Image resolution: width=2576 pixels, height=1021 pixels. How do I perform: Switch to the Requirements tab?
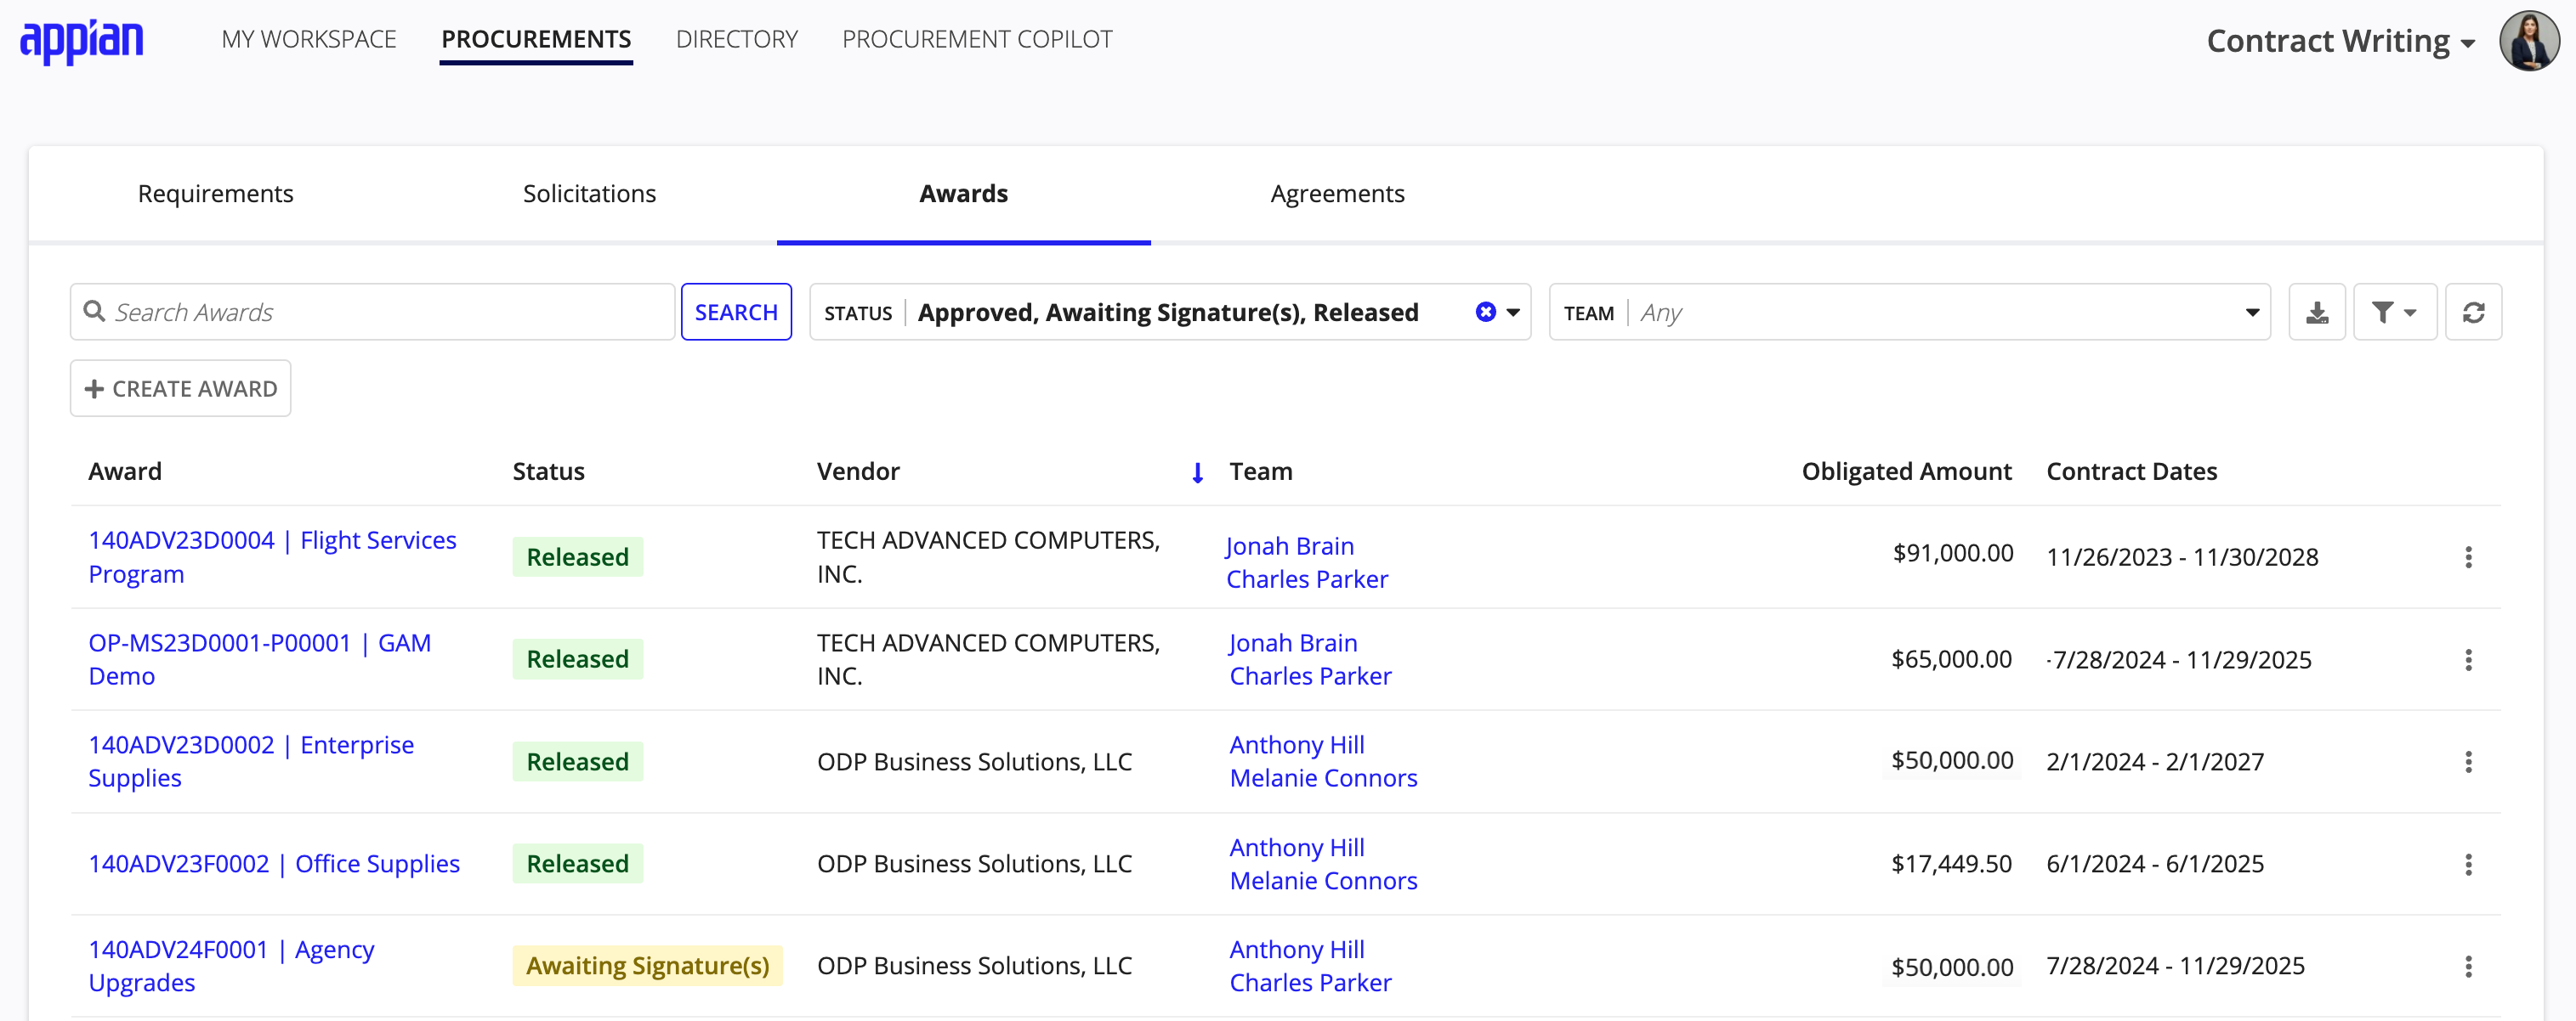point(215,194)
